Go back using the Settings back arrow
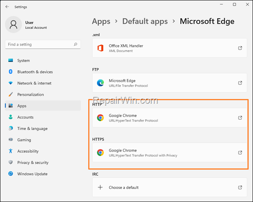This screenshot has width=253, height=202. tap(7, 7)
